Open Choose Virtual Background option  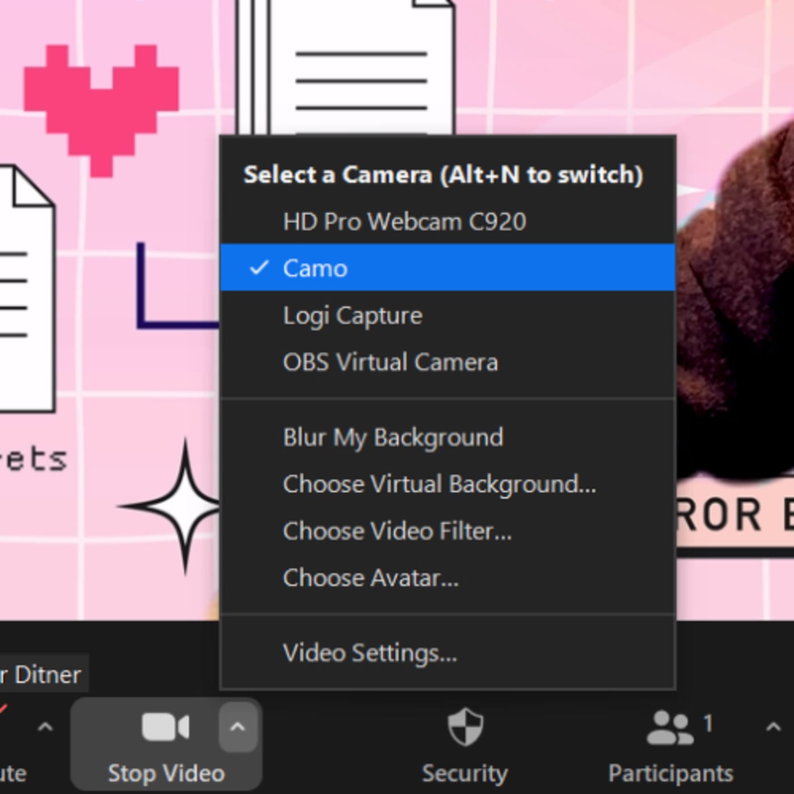[447, 484]
